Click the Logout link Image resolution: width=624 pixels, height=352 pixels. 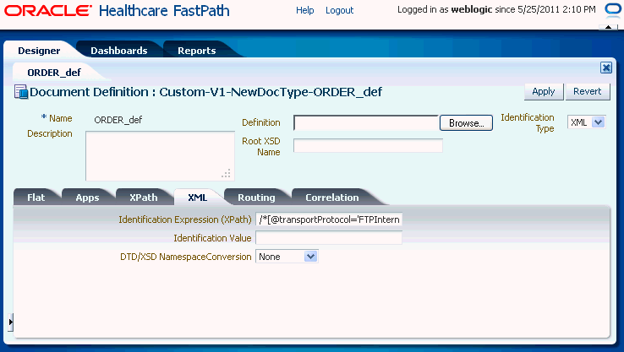click(339, 10)
